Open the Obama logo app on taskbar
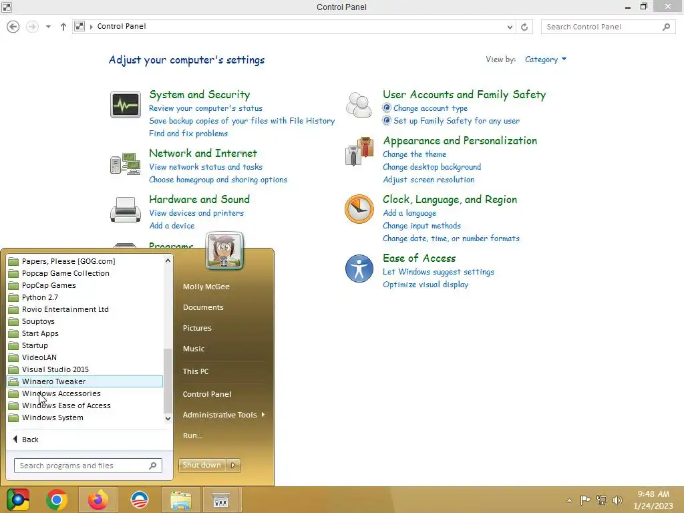The height and width of the screenshot is (513, 684). pos(140,500)
